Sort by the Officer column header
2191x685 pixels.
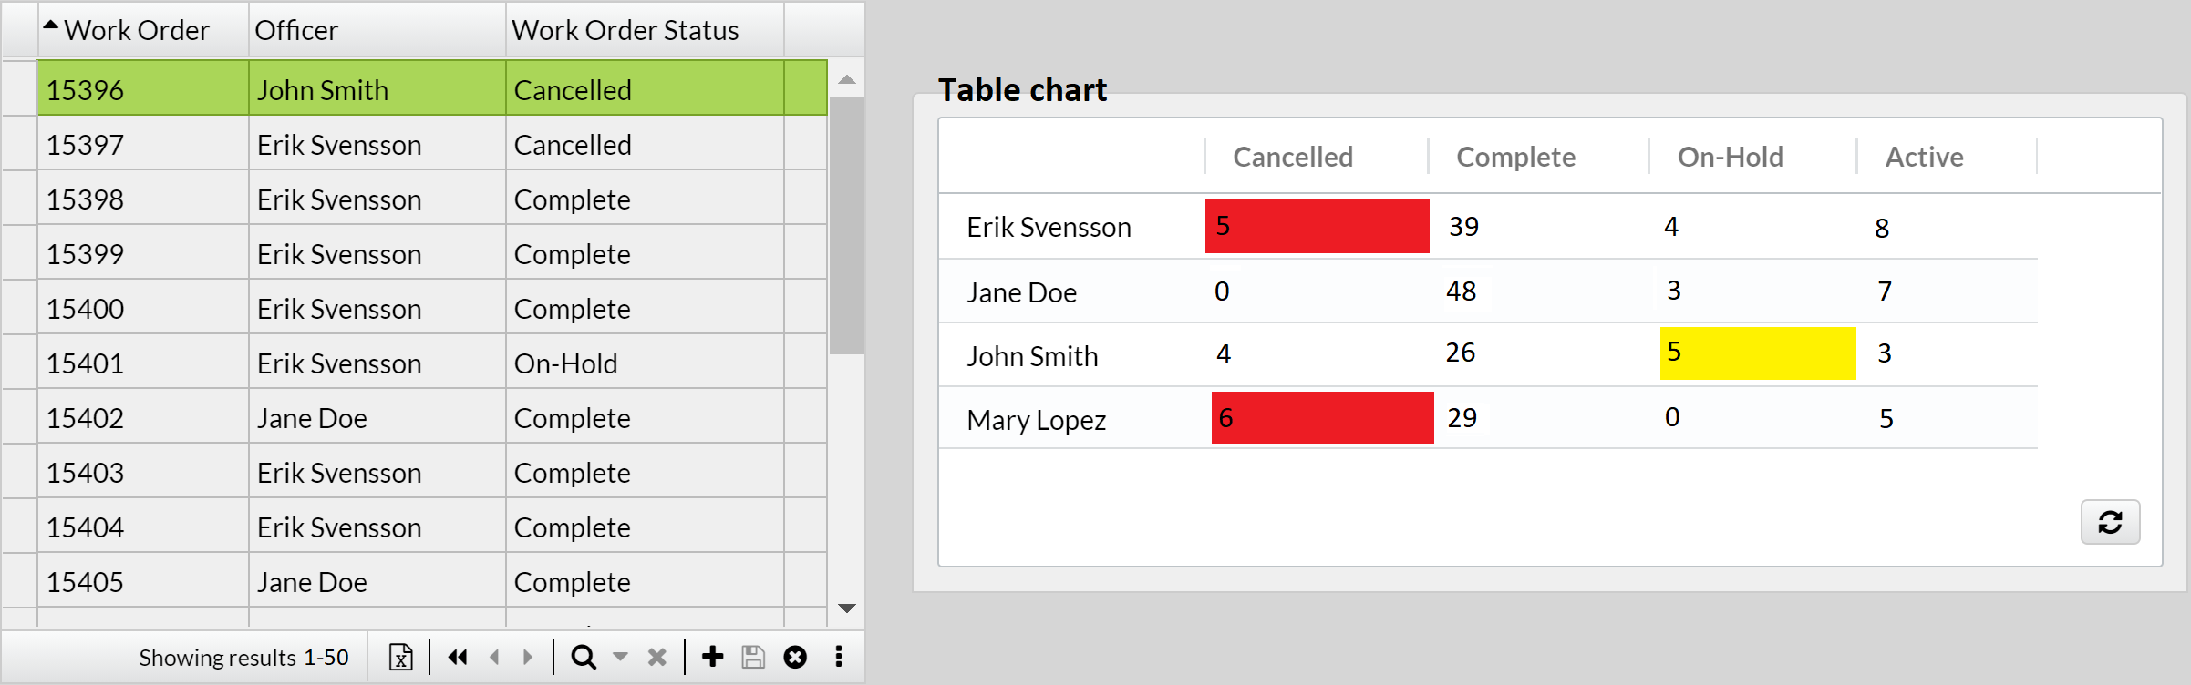point(297,29)
